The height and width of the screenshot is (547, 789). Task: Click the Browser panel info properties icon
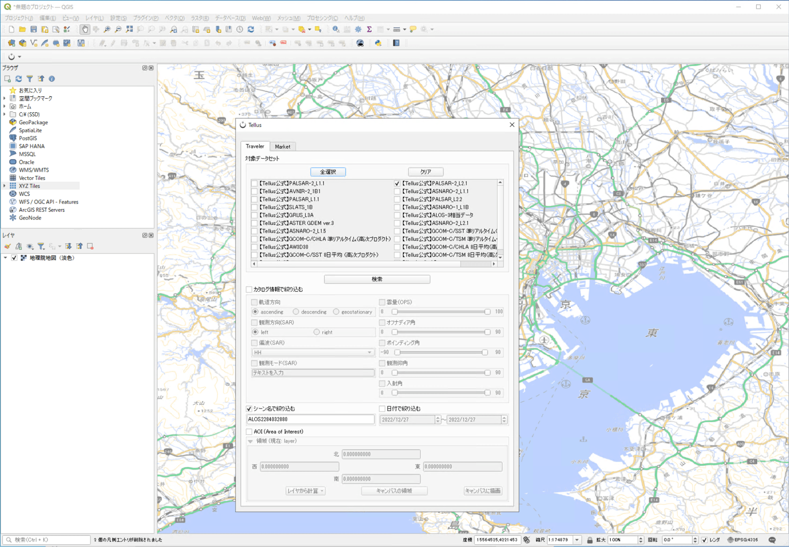[x=52, y=79]
